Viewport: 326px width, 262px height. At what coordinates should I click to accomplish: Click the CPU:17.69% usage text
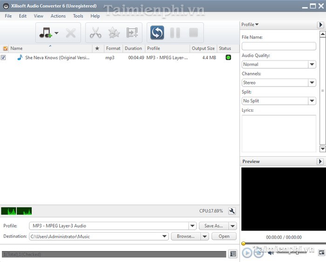[211, 211]
